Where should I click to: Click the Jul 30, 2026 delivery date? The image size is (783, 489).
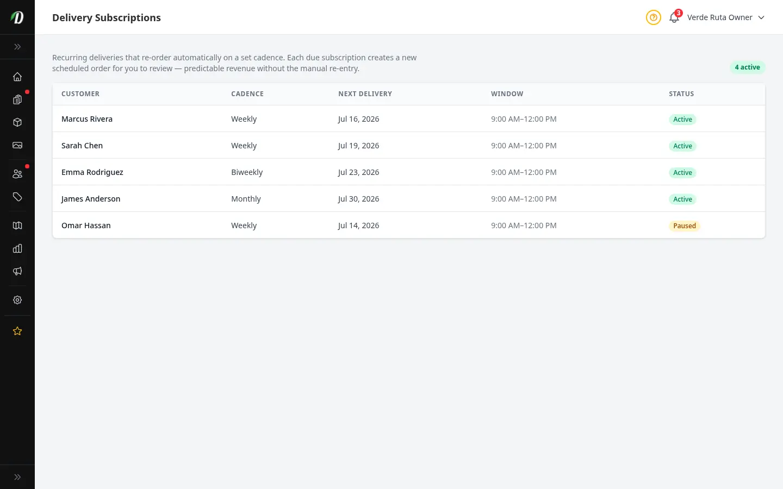[358, 199]
